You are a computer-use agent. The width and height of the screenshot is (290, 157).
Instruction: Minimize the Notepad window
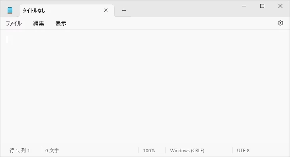pyautogui.click(x=244, y=6)
